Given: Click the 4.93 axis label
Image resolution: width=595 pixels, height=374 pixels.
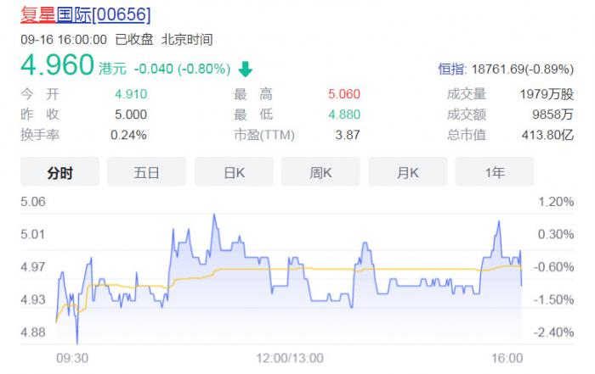Looking at the screenshot, I should pos(33,299).
